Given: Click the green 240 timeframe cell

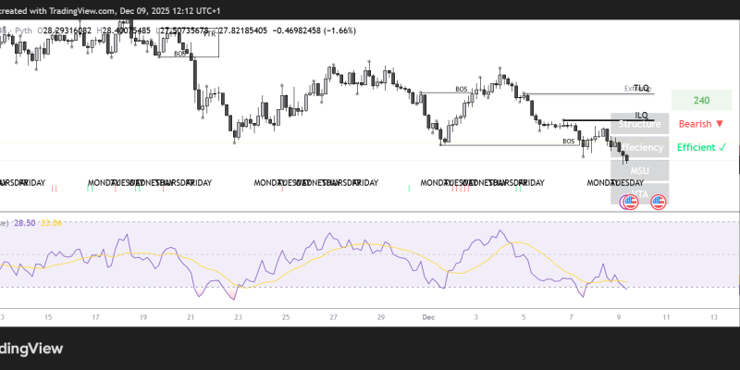Looking at the screenshot, I should point(701,101).
